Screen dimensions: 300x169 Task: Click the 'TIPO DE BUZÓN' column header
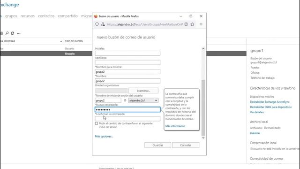pos(74,41)
